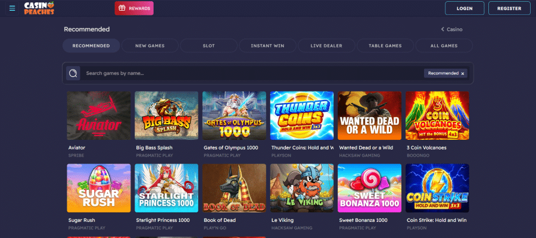Open the Coin Strike thumbnail
The height and width of the screenshot is (238, 536).
pos(437,188)
